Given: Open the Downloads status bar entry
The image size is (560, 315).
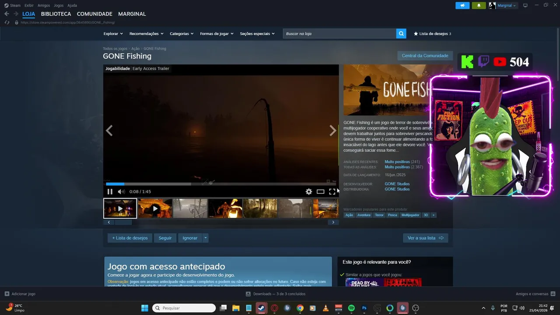Looking at the screenshot, I should click(x=276, y=294).
